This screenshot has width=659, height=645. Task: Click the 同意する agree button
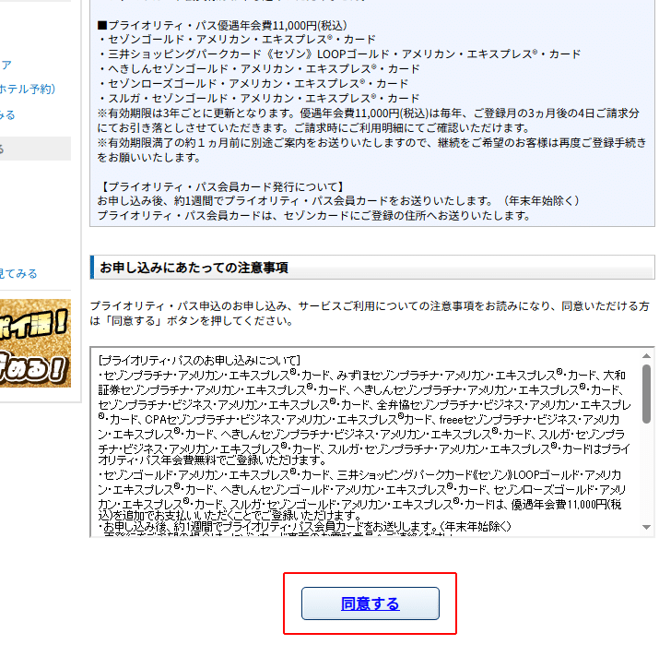click(371, 603)
